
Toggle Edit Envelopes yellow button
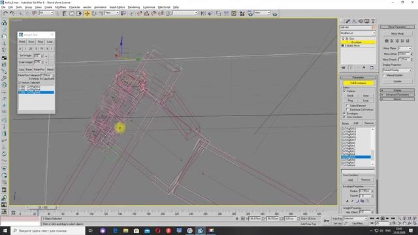pyautogui.click(x=358, y=83)
